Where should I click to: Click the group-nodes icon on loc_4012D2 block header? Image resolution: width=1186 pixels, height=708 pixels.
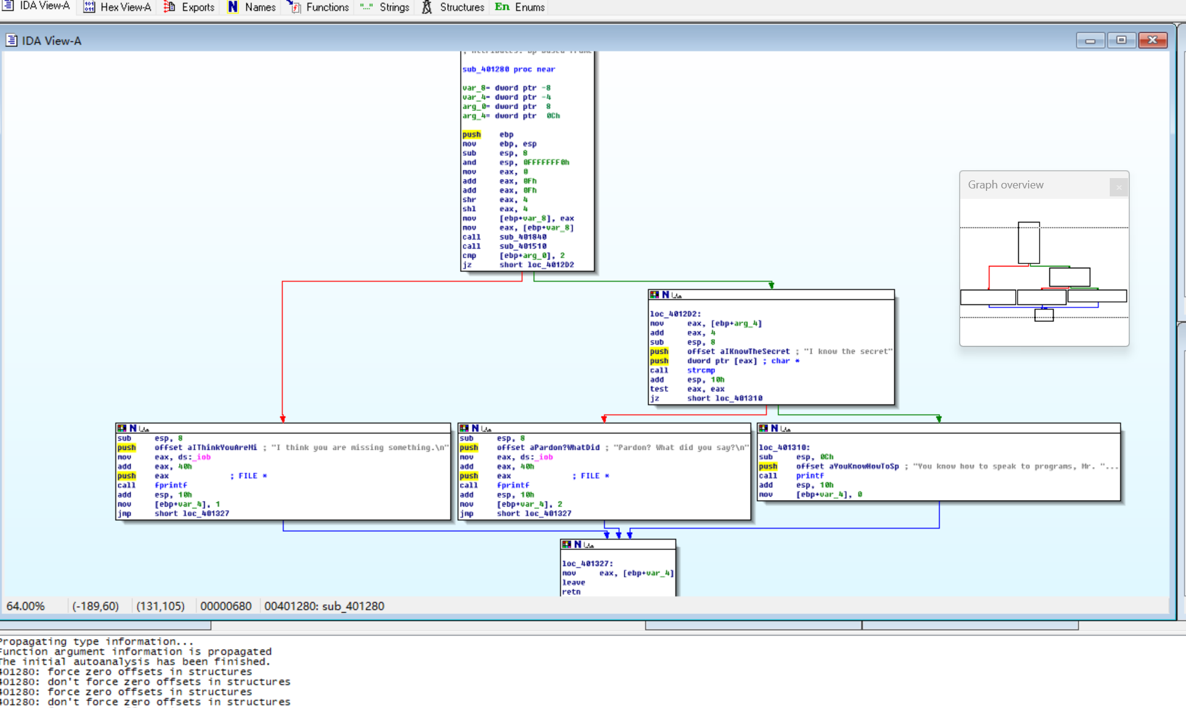[677, 295]
